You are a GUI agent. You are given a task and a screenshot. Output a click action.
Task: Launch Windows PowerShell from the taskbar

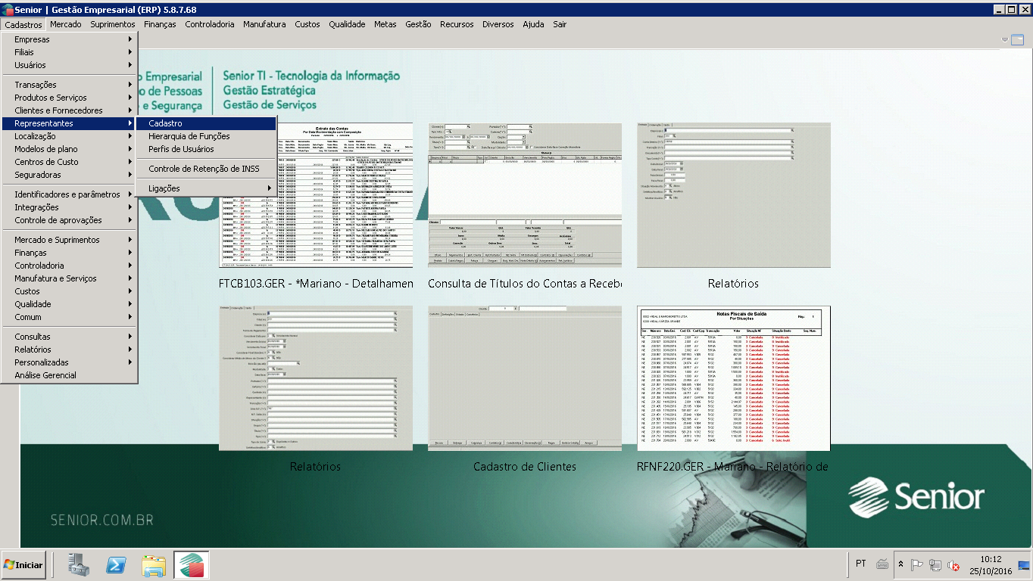coord(115,565)
